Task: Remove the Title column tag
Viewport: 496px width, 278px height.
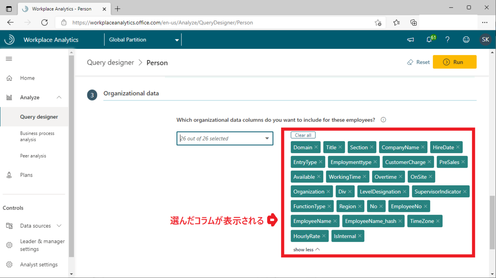Action: [x=340, y=147]
